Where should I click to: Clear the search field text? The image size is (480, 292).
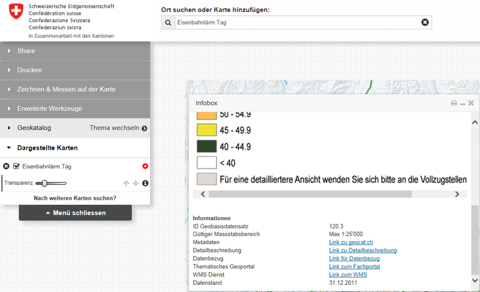click(x=425, y=23)
